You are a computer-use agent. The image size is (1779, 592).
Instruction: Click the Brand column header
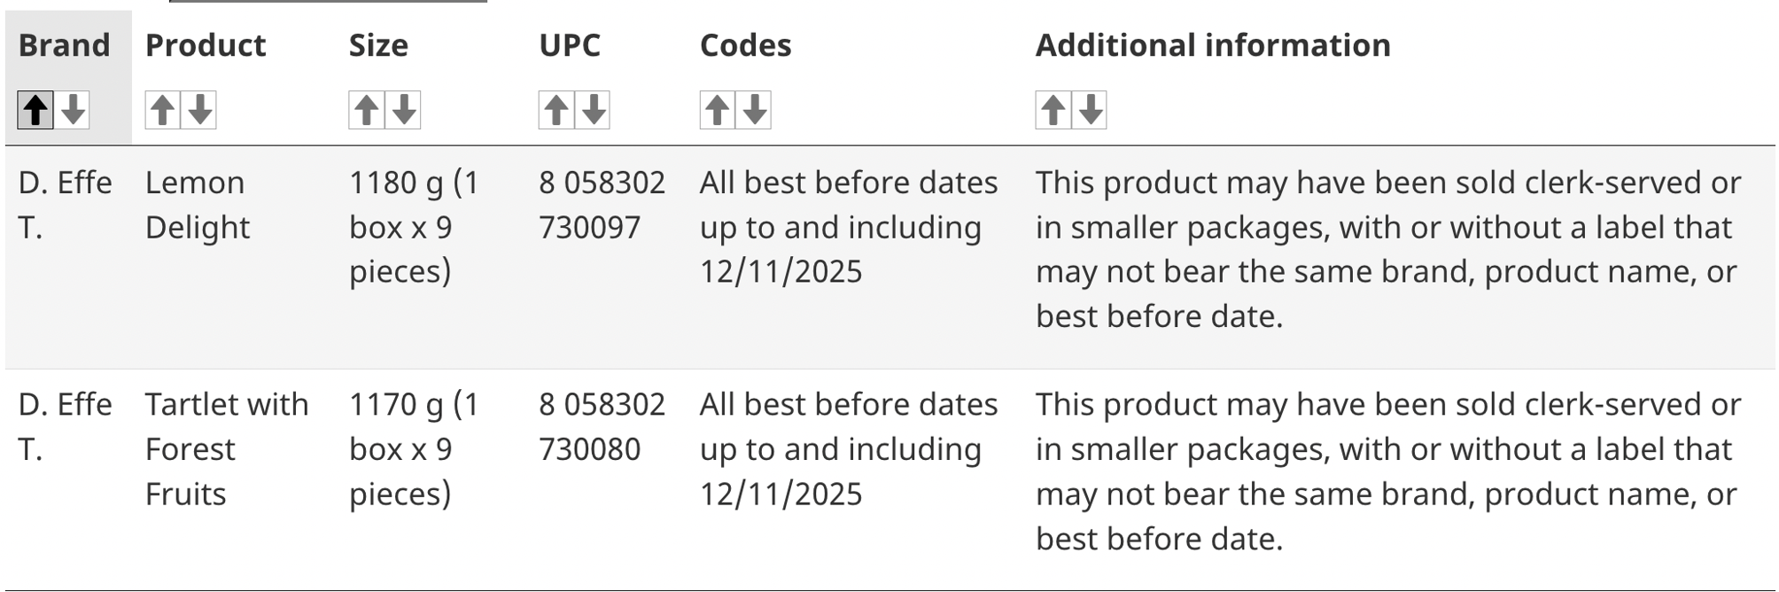tap(64, 46)
